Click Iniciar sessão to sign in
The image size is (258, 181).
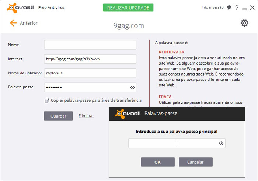click(x=212, y=7)
